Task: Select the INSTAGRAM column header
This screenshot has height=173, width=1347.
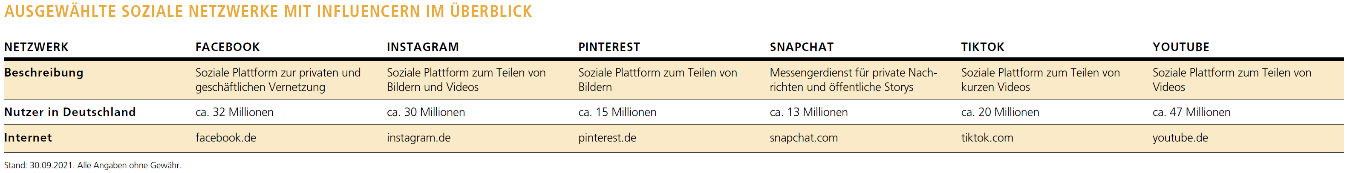Action: tap(422, 48)
